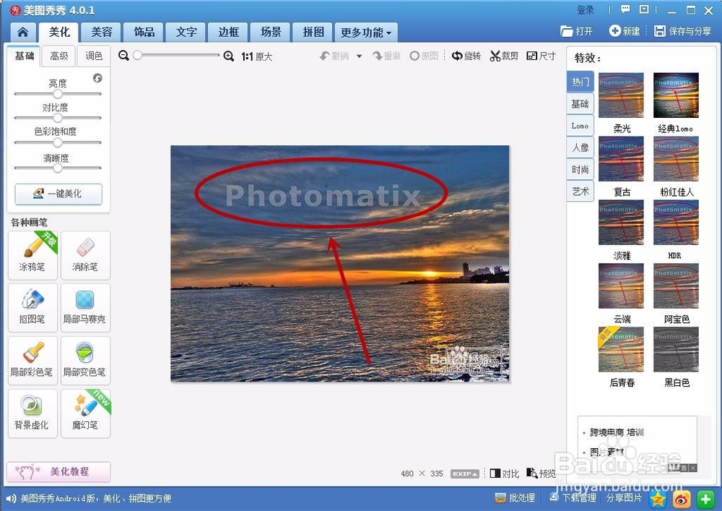Click the 一键美化 one-click beautify button
The height and width of the screenshot is (511, 722).
click(x=58, y=194)
